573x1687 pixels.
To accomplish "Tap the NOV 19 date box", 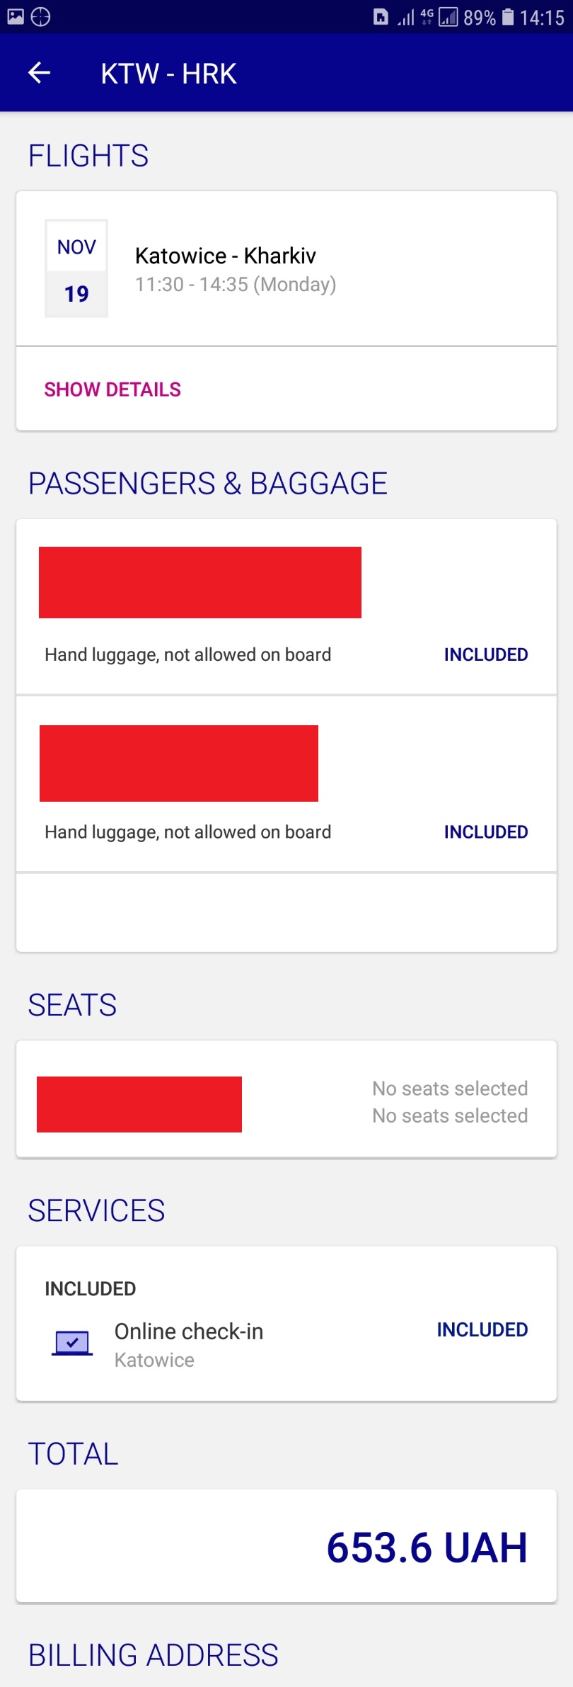I will tap(76, 268).
